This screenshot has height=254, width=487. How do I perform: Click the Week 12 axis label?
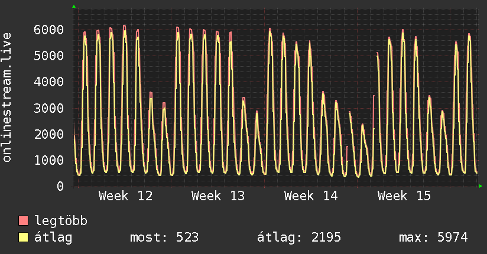tap(126, 196)
